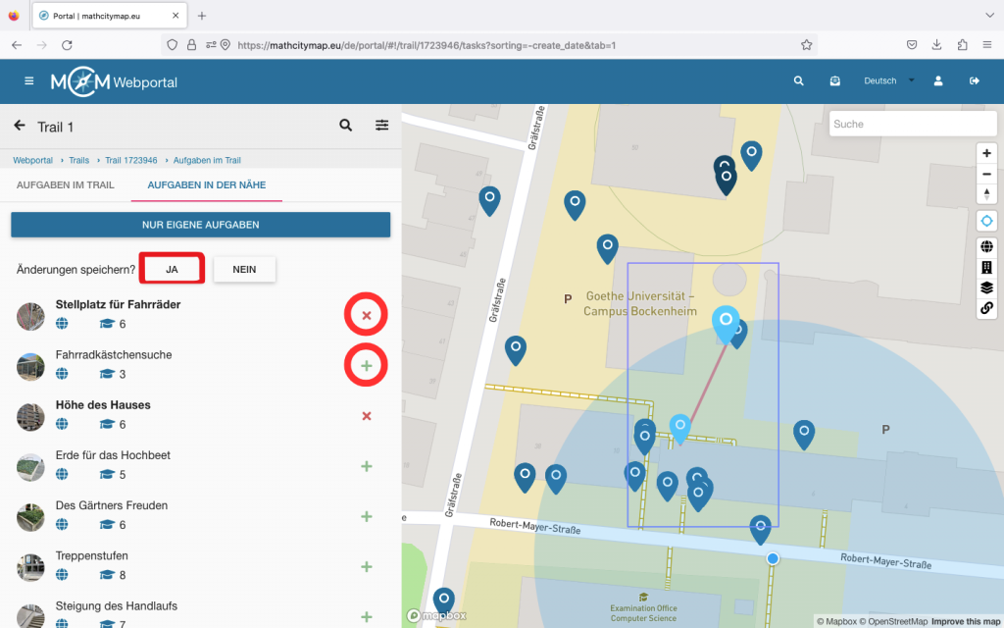1004x628 pixels.
Task: Switch to Aufgaben im Trail tab
Action: (66, 184)
